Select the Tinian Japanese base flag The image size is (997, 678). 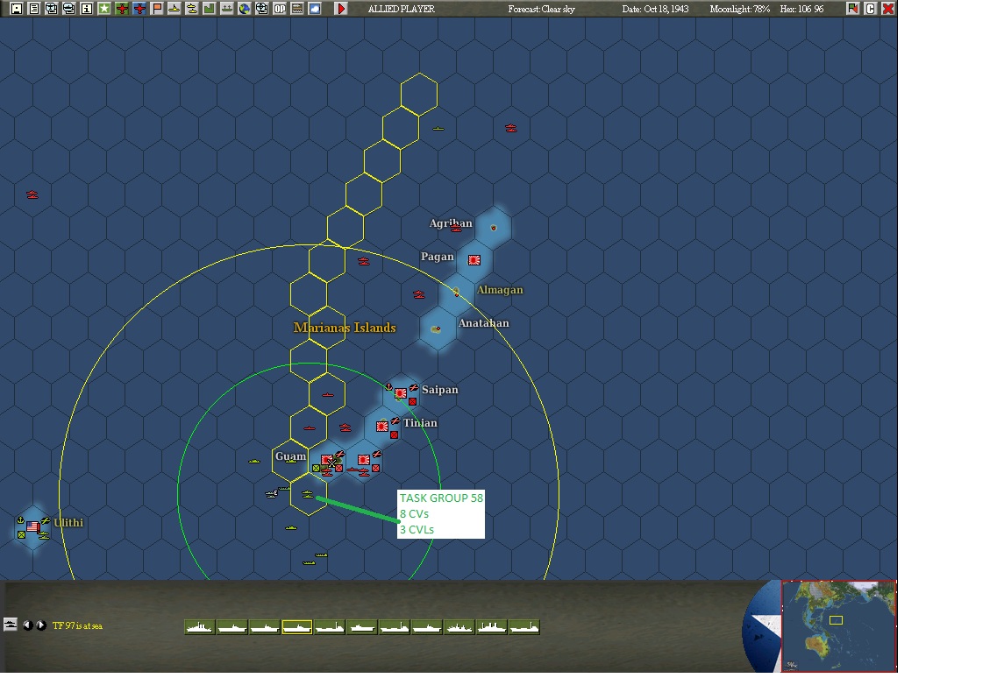pos(382,427)
